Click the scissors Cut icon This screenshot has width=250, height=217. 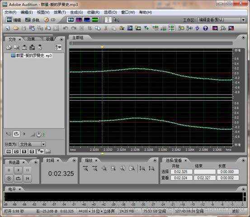pyautogui.click(x=105, y=28)
